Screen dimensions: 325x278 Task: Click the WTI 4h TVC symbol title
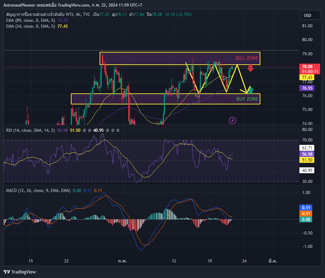pyautogui.click(x=48, y=15)
